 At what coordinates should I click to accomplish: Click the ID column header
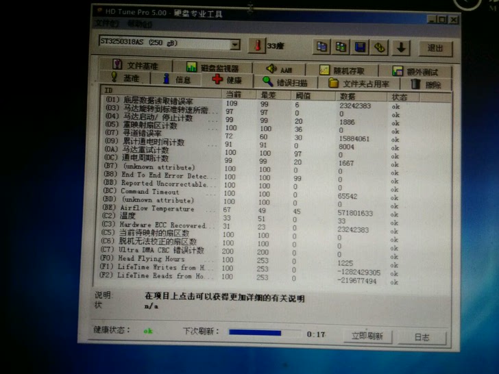click(x=160, y=90)
